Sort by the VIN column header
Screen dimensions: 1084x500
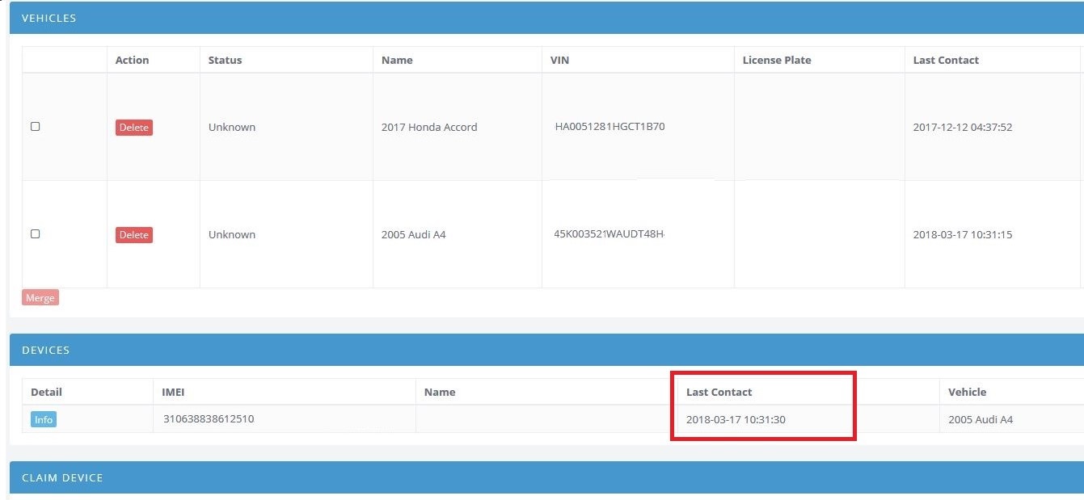(559, 61)
